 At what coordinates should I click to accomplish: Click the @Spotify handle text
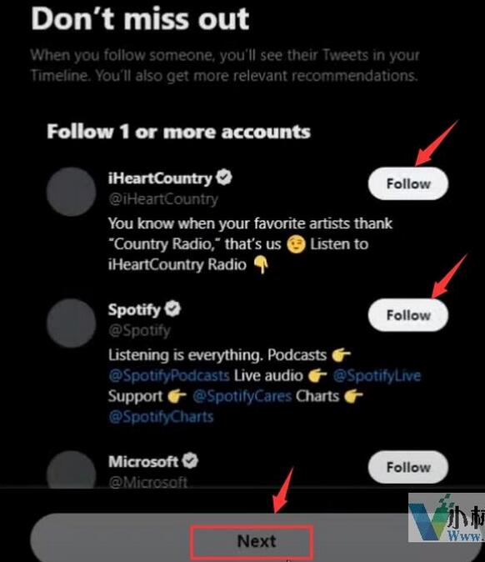(139, 330)
